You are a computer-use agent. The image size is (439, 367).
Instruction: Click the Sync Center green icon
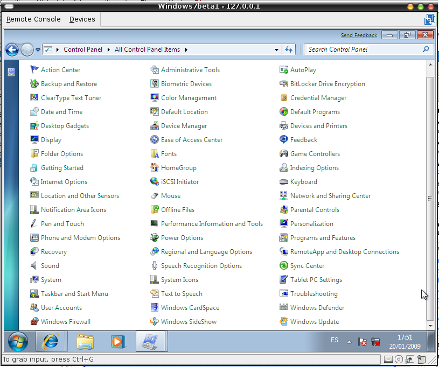click(284, 265)
